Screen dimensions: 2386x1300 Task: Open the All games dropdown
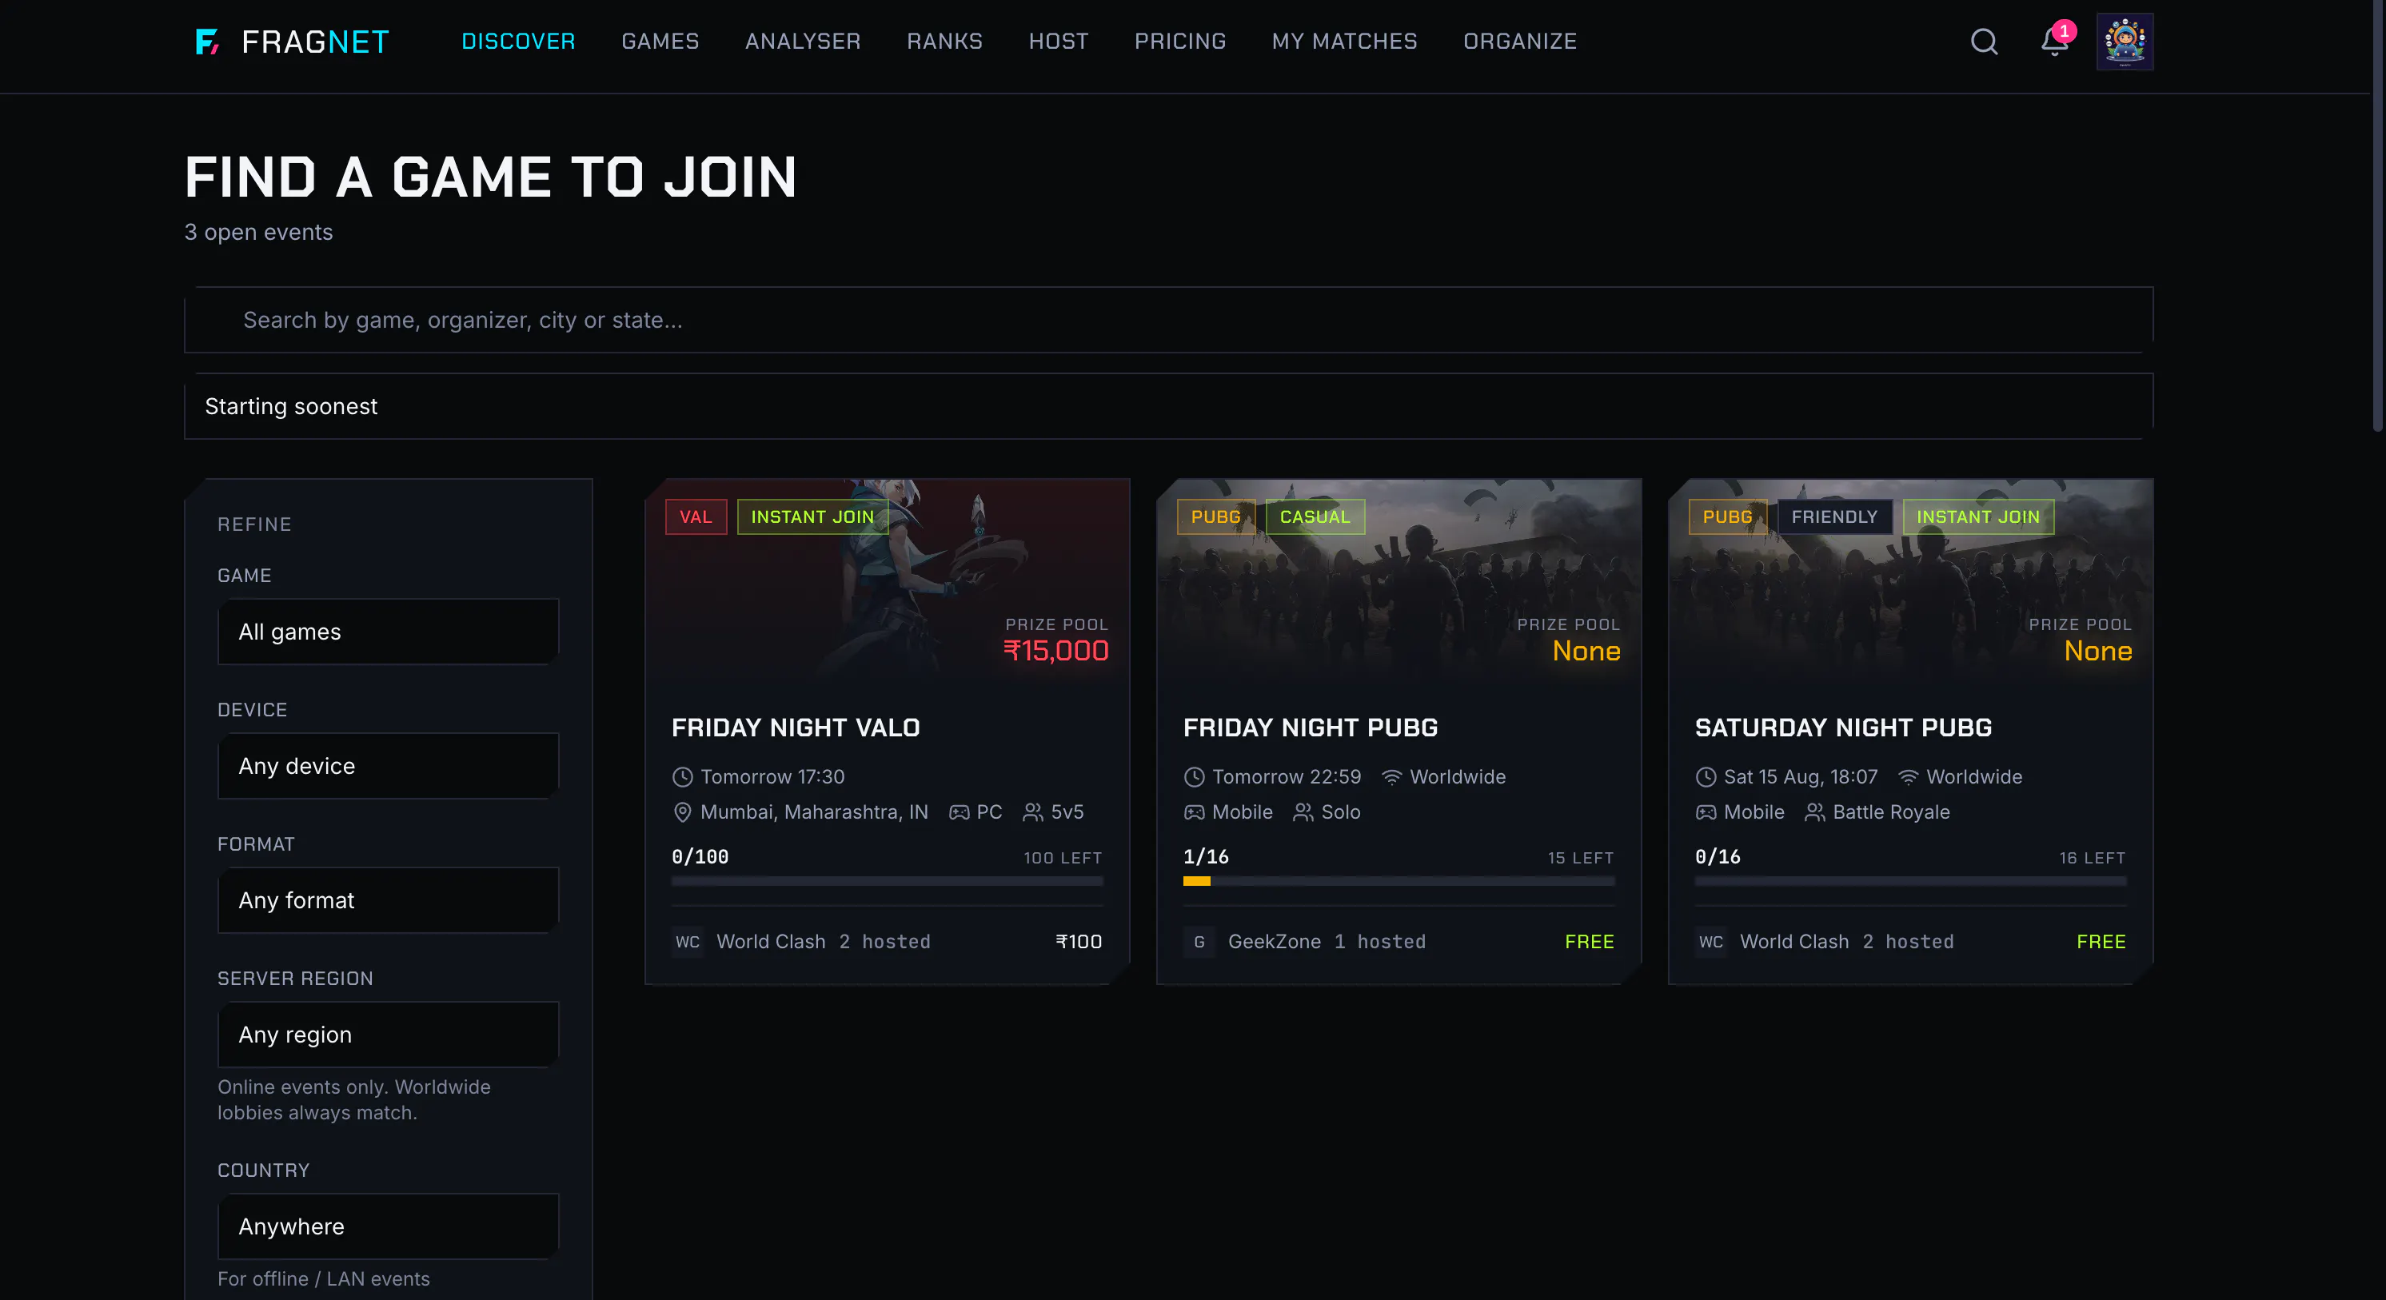click(388, 632)
